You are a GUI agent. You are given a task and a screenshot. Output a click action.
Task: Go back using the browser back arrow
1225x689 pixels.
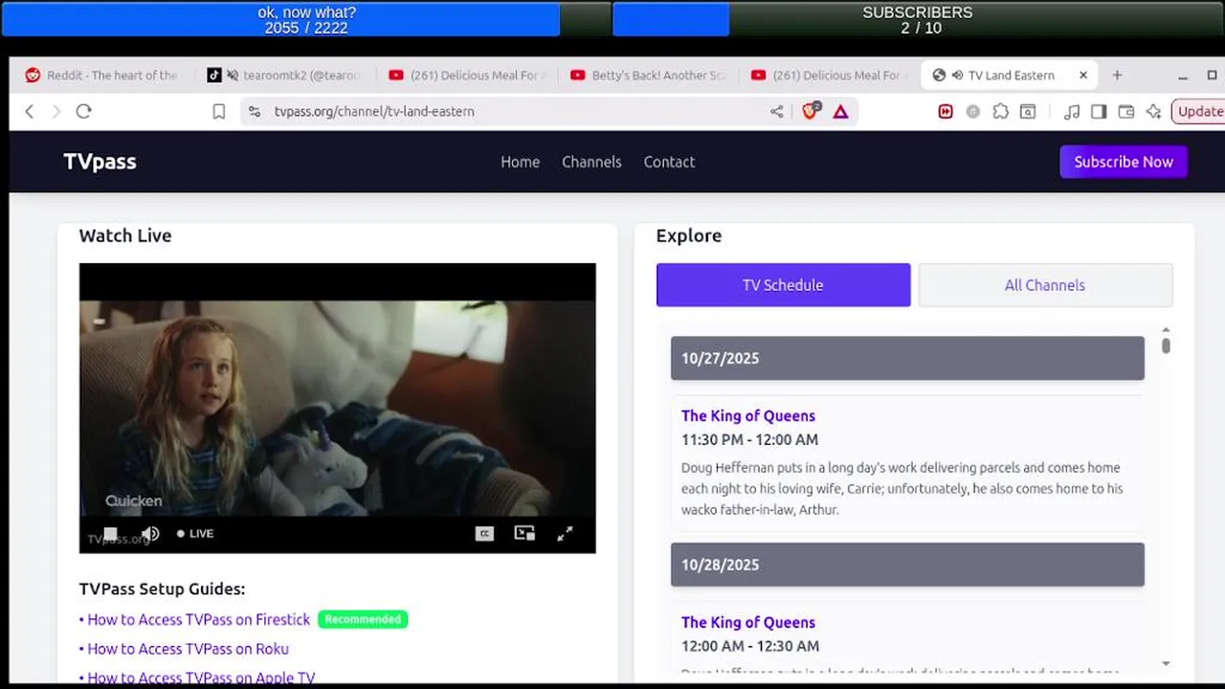pos(30,112)
